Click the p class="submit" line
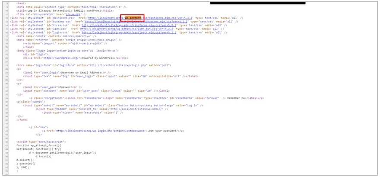Screen dimensions: 380x177 click(x=32, y=102)
